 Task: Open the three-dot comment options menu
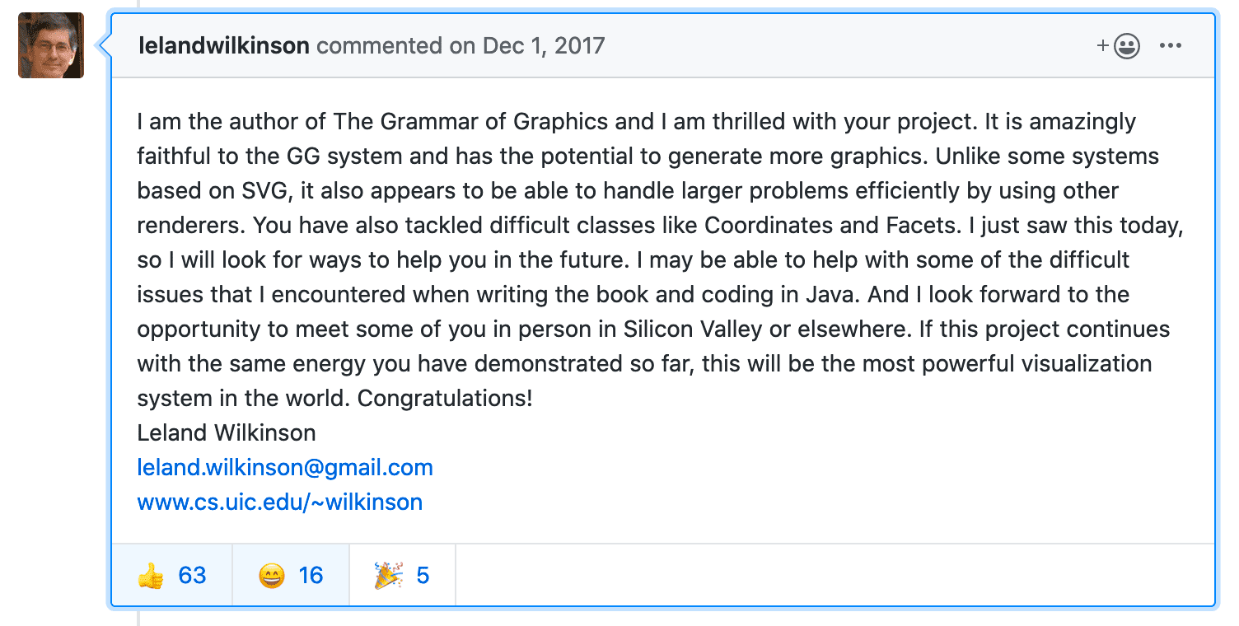[x=1171, y=45]
